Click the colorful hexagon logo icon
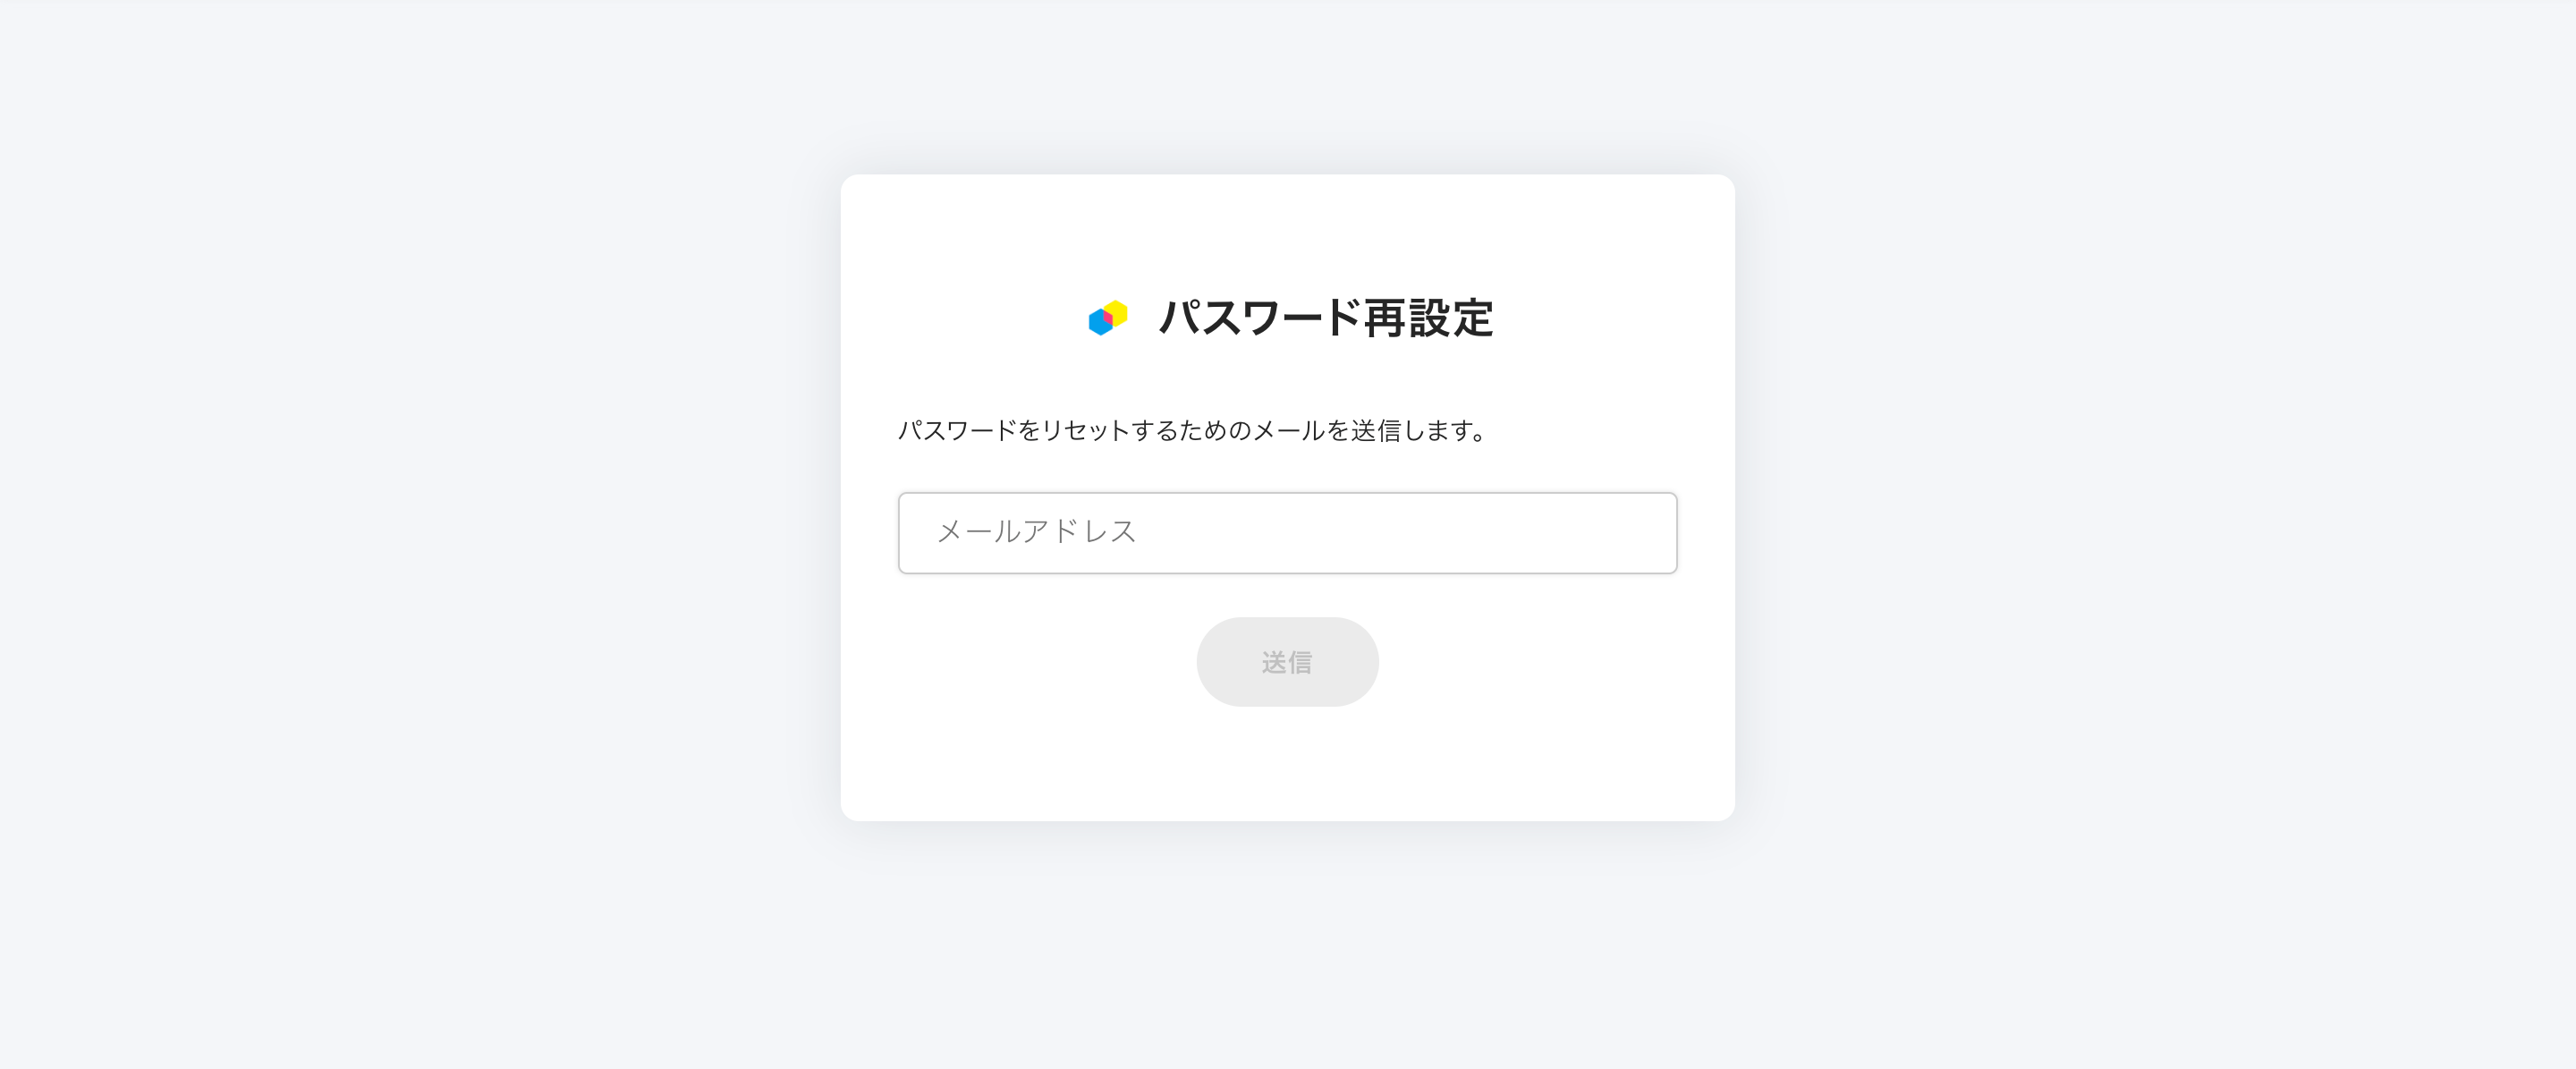This screenshot has width=2576, height=1069. click(1108, 318)
